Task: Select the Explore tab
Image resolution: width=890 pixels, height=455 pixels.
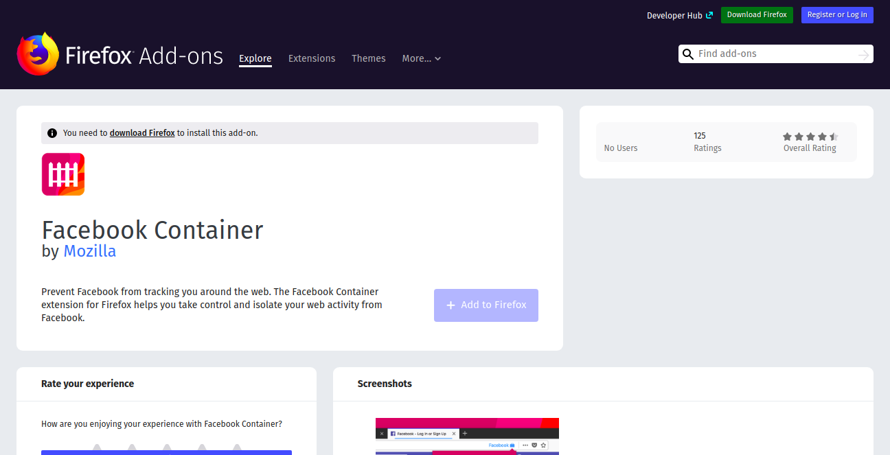Action: 255,58
